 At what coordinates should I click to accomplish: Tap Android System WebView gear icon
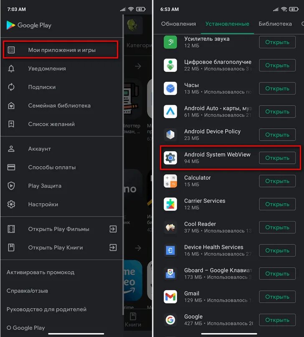point(170,158)
